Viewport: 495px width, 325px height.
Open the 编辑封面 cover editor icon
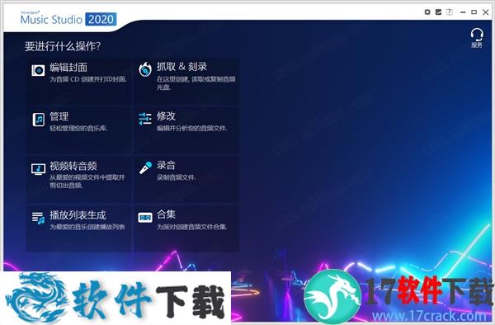pos(38,70)
